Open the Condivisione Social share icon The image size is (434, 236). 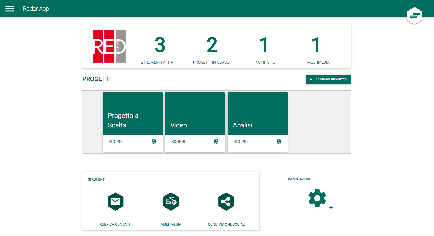(x=226, y=202)
